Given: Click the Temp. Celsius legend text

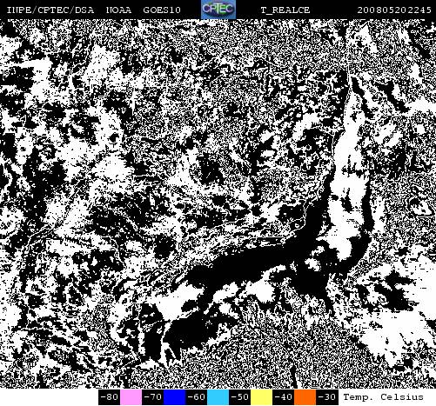Looking at the screenshot, I should (383, 397).
